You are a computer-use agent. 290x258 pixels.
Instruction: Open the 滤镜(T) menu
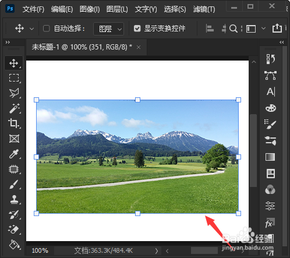204,9
